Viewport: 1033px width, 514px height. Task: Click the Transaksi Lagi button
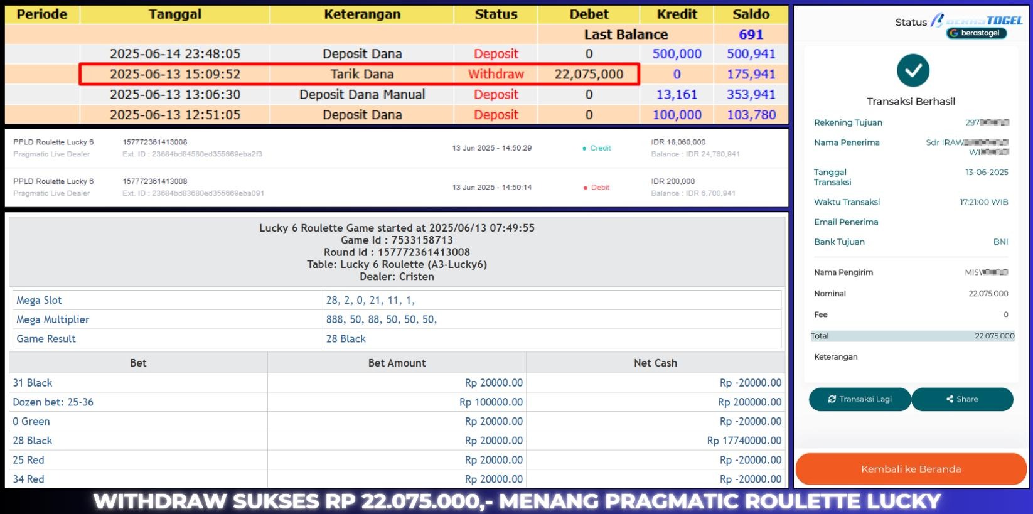859,399
